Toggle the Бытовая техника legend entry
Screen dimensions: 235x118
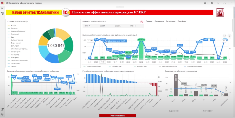[15, 40]
